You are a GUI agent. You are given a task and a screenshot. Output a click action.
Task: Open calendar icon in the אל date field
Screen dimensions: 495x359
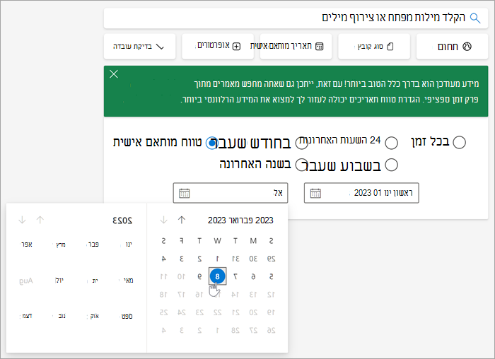[x=185, y=193]
